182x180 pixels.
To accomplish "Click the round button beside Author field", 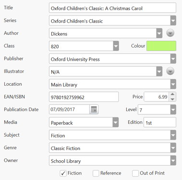I will coord(170,33).
